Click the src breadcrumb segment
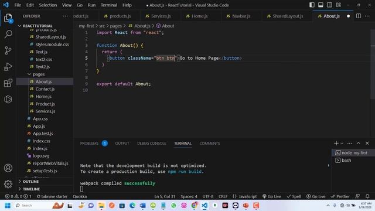 click(x=102, y=26)
